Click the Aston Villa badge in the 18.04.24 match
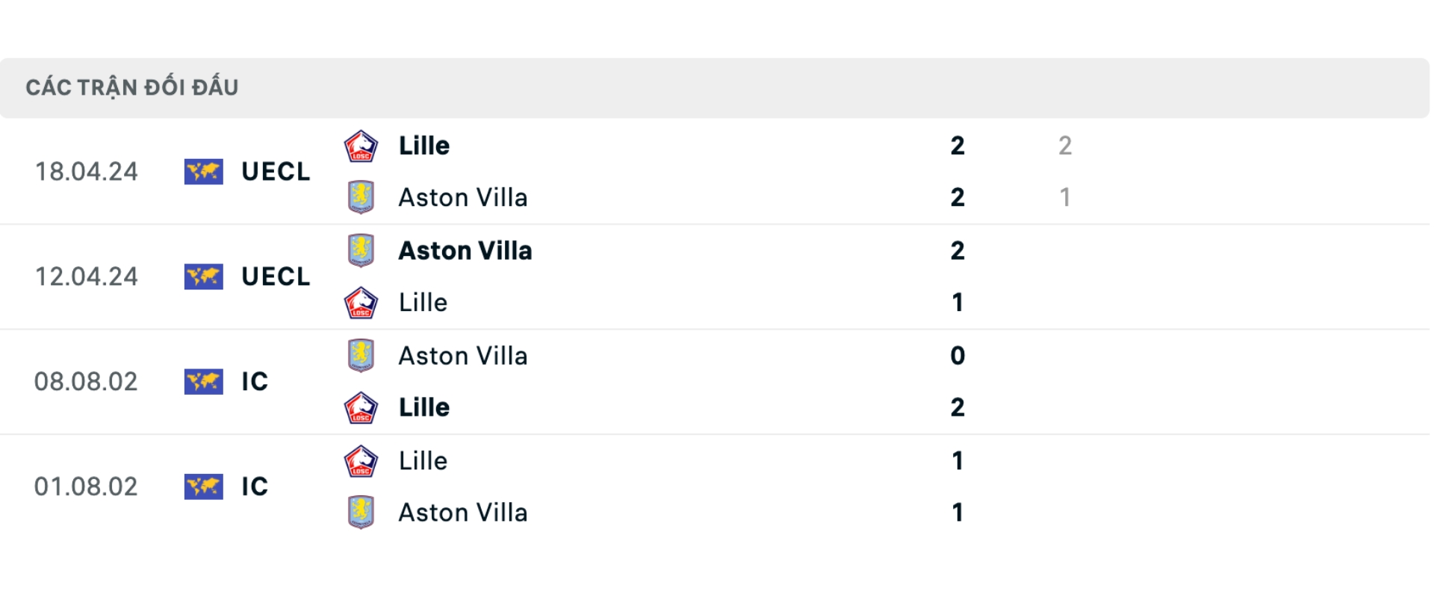 click(x=361, y=197)
